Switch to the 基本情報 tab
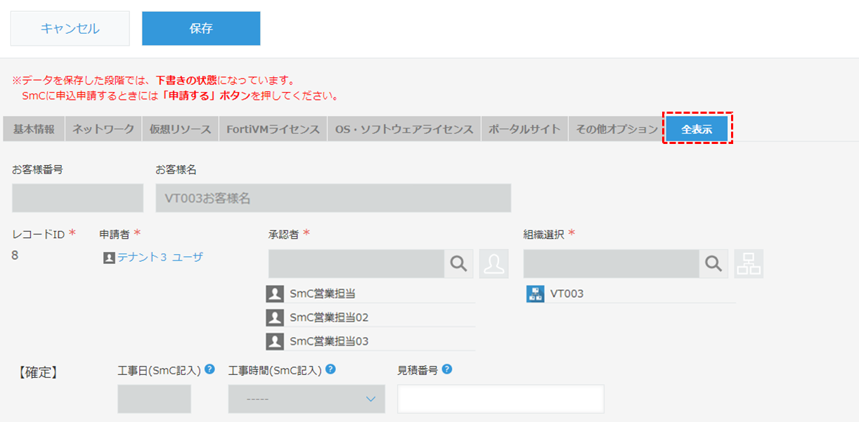 (x=34, y=129)
